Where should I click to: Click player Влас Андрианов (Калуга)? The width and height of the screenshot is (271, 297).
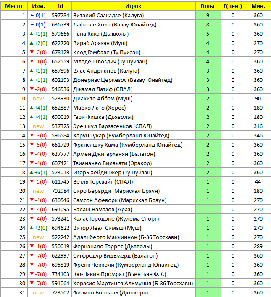(x=106, y=71)
